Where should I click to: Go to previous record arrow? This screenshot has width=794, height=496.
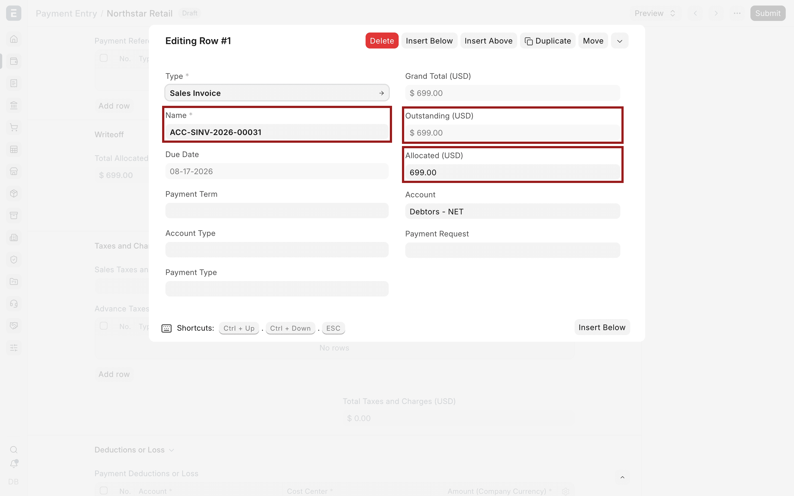[x=695, y=13]
